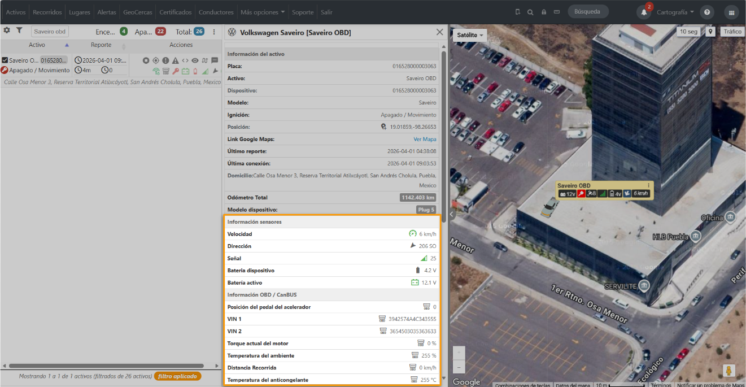Open the help question mark icon
Viewport: 746px width, 387px height.
pos(706,12)
